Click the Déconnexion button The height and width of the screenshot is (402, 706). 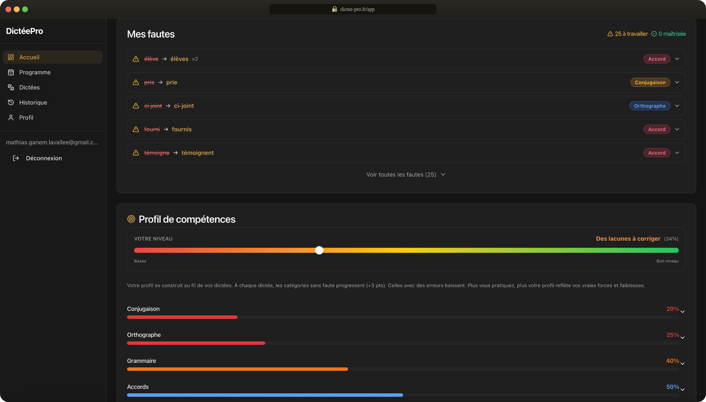coord(37,158)
